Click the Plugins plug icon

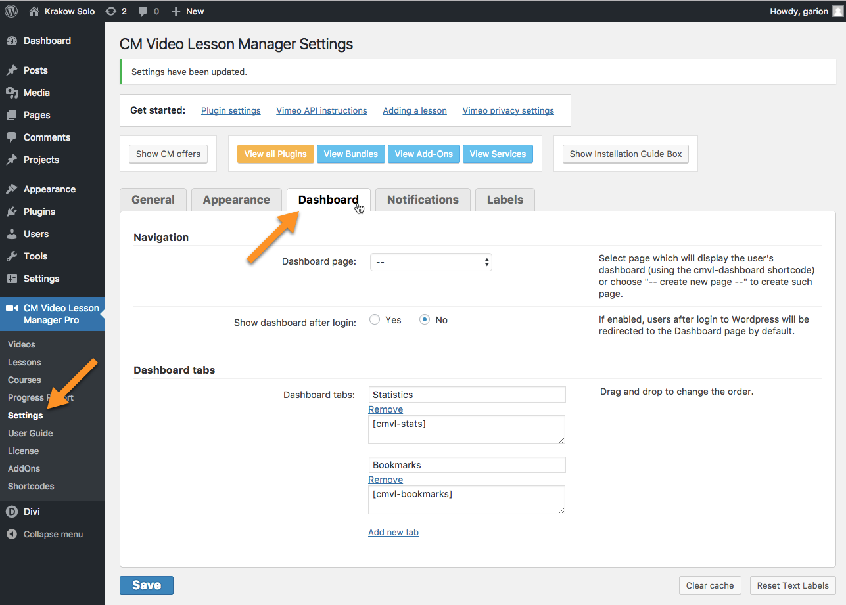12,212
